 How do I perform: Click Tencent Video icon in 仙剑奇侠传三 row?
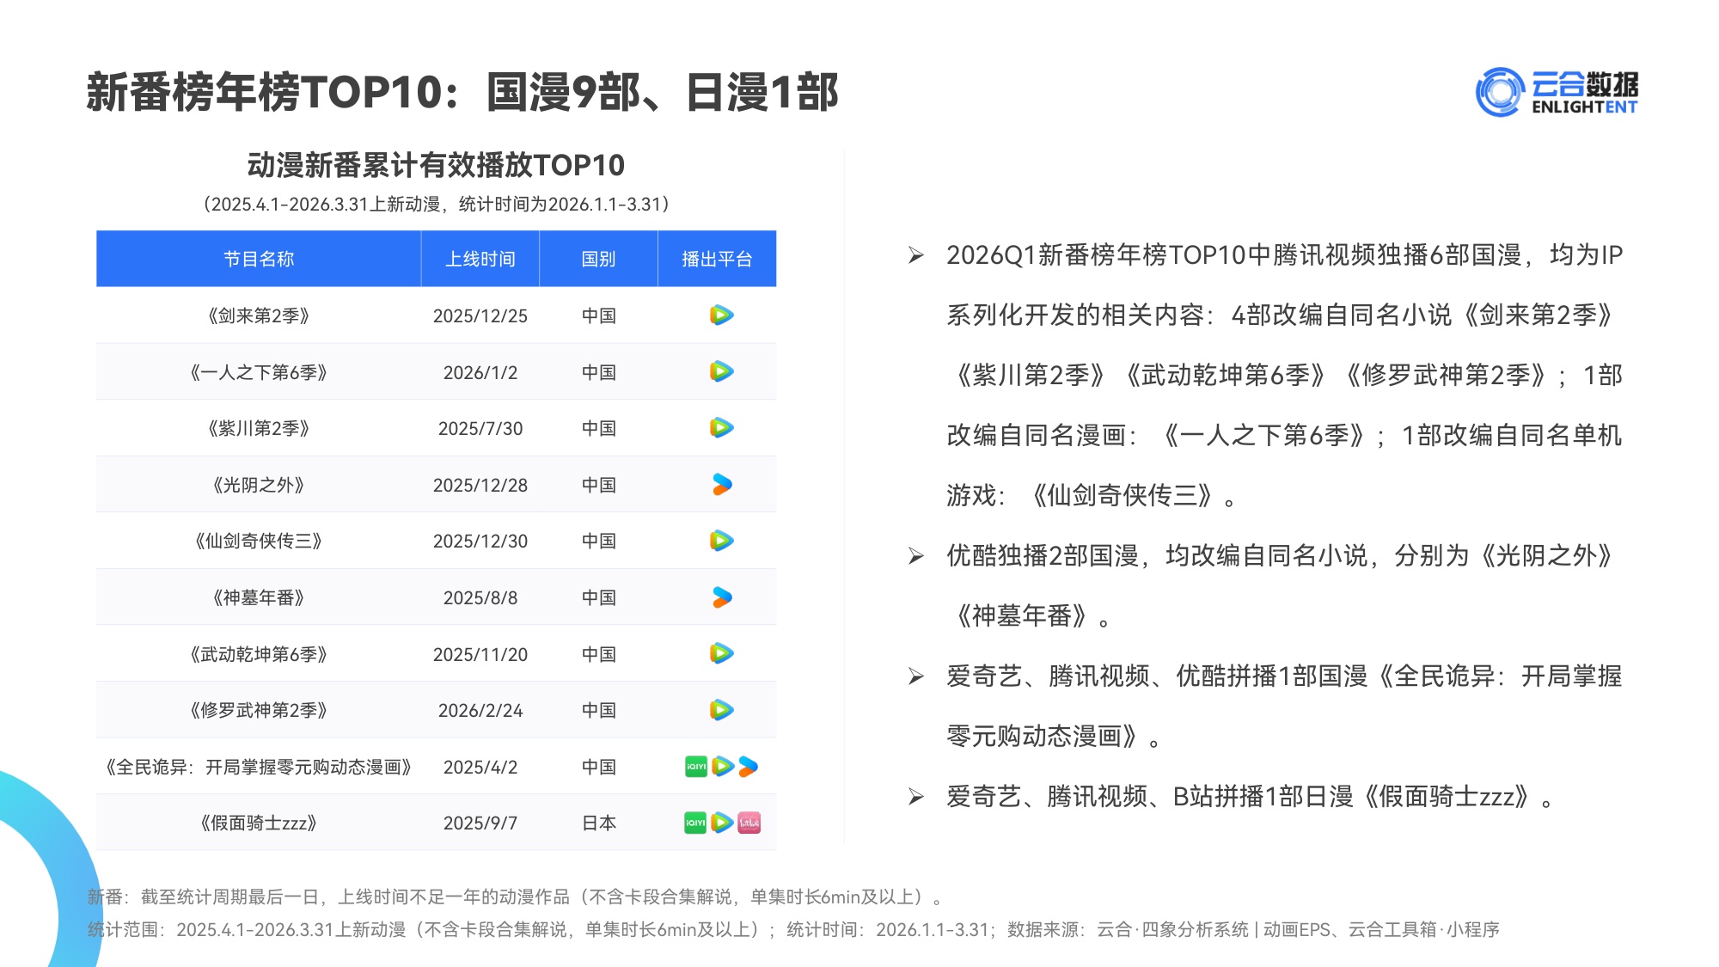[x=722, y=541]
